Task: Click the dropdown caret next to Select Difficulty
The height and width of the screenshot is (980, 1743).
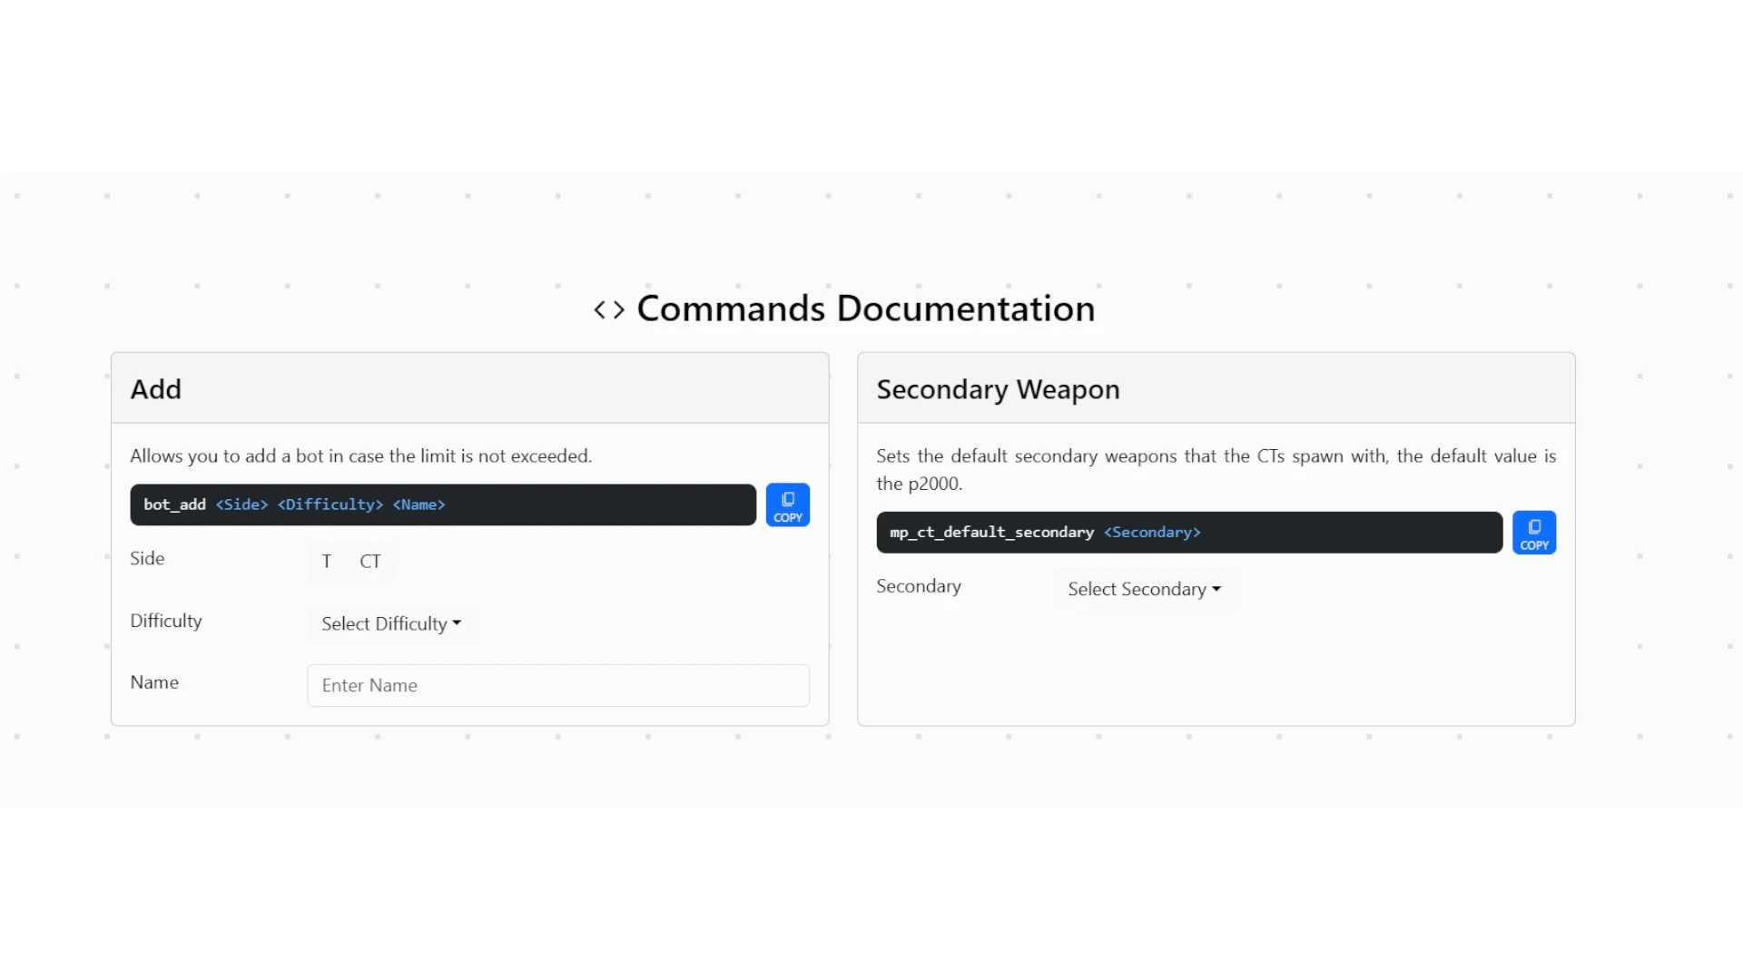Action: [457, 623]
